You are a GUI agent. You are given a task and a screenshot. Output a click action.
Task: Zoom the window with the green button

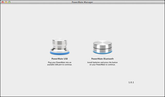point(9,2)
